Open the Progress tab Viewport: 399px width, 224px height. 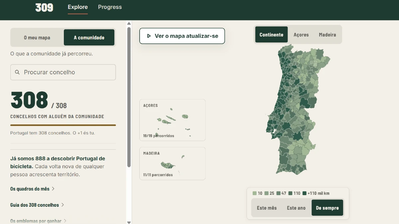click(x=110, y=7)
